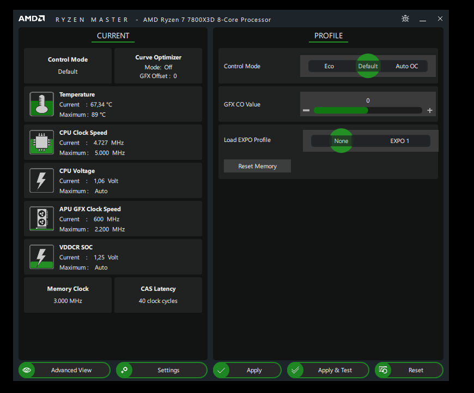Reset the profile settings
Screen dimensions: 474x393
(x=409, y=370)
